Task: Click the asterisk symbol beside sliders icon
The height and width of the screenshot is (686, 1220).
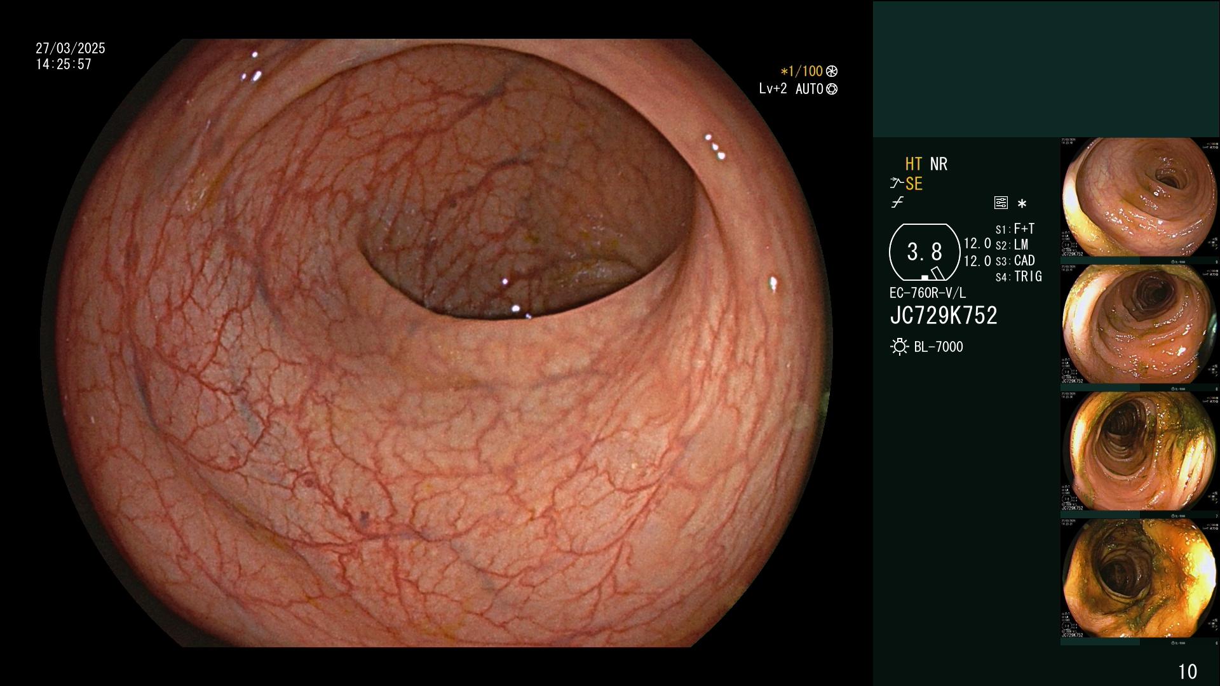Action: pos(1022,204)
